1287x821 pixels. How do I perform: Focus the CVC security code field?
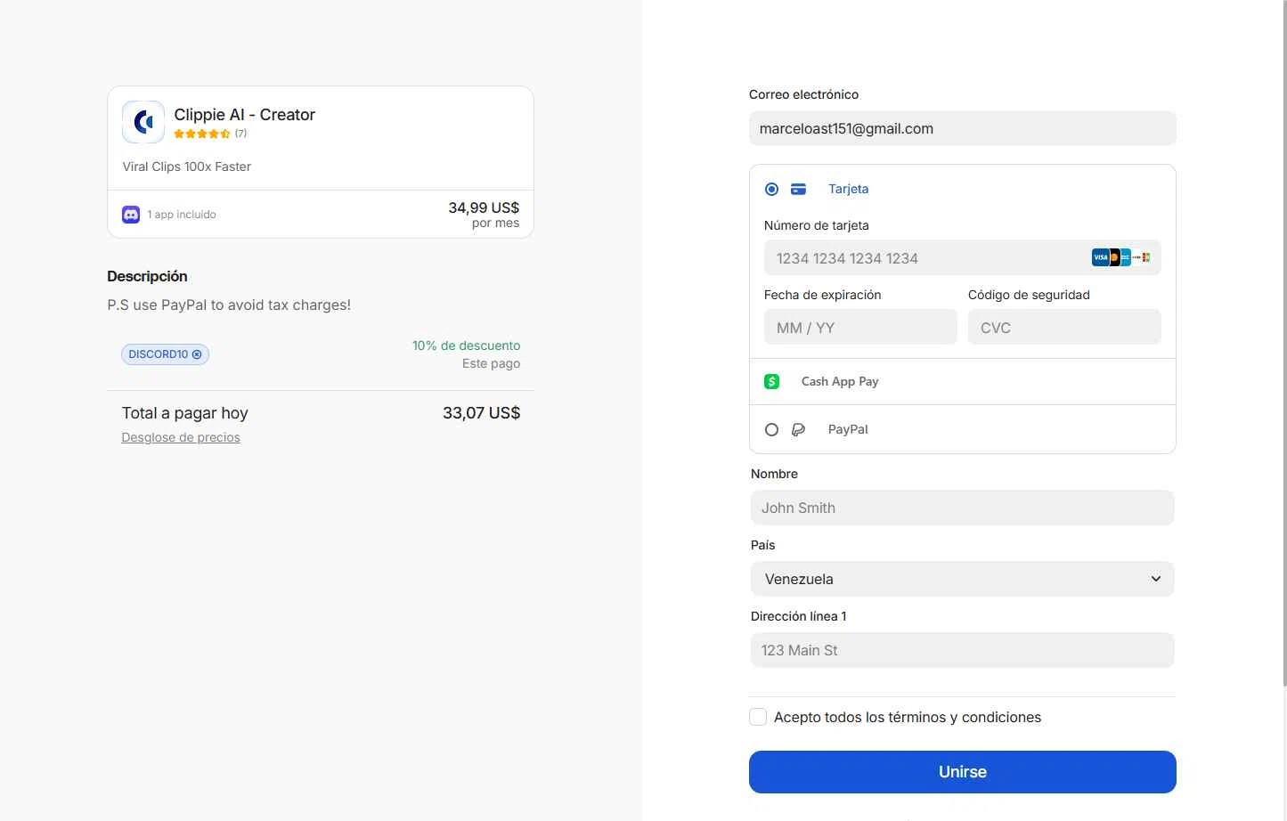pyautogui.click(x=1064, y=327)
